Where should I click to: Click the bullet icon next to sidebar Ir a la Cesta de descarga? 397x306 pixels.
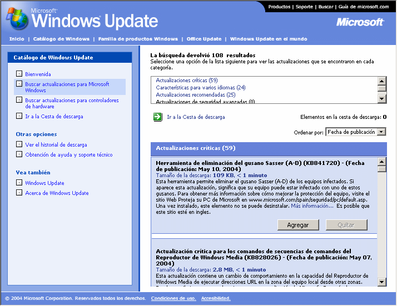(x=19, y=117)
